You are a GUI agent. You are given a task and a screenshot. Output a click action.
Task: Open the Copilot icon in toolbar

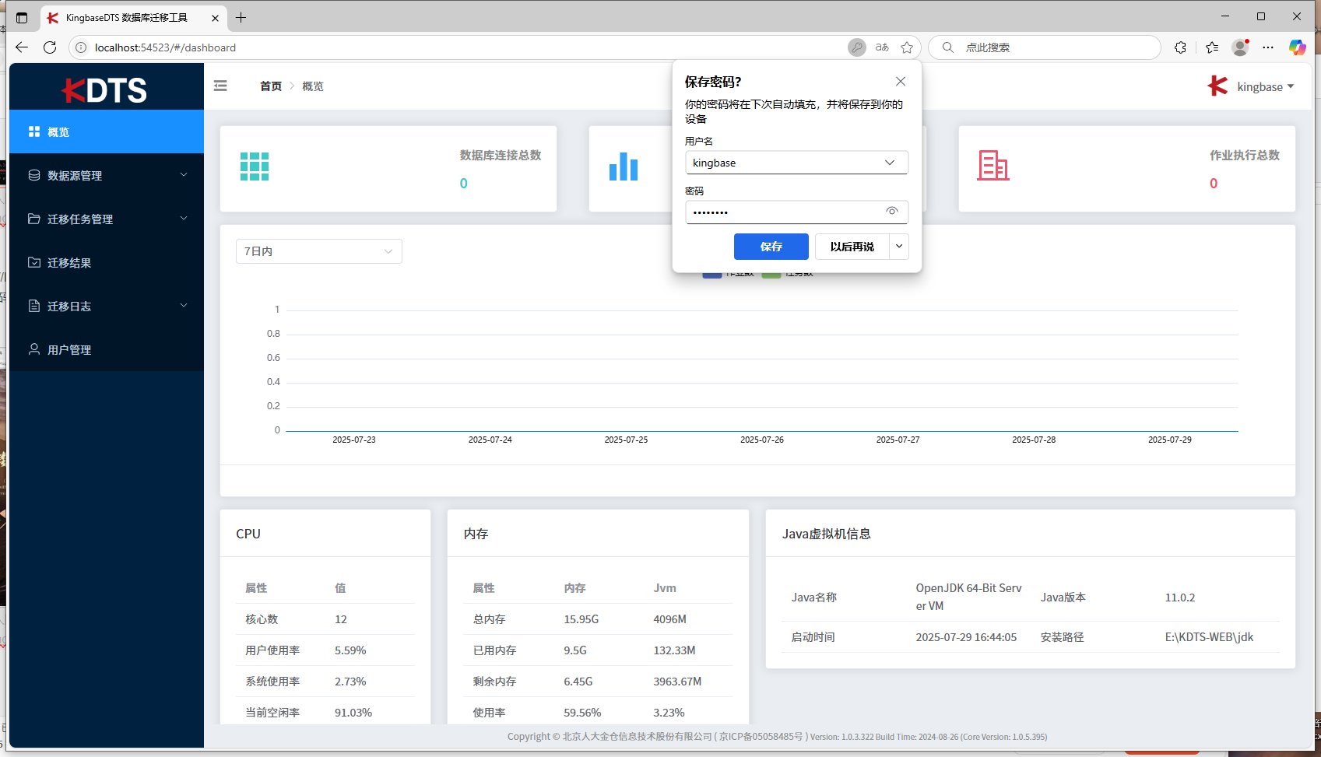coord(1297,47)
